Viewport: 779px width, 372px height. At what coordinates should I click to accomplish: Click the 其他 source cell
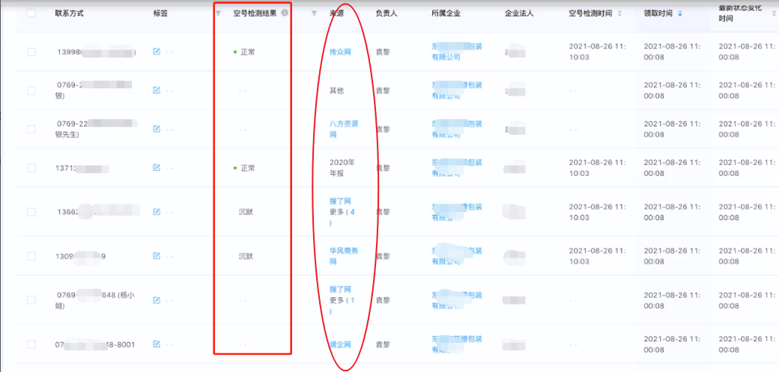click(x=337, y=91)
